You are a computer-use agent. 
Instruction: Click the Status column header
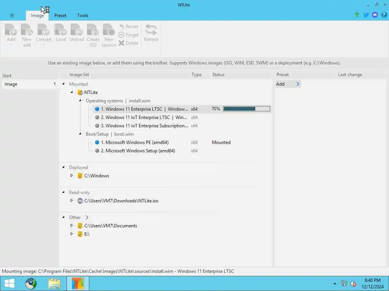218,75
